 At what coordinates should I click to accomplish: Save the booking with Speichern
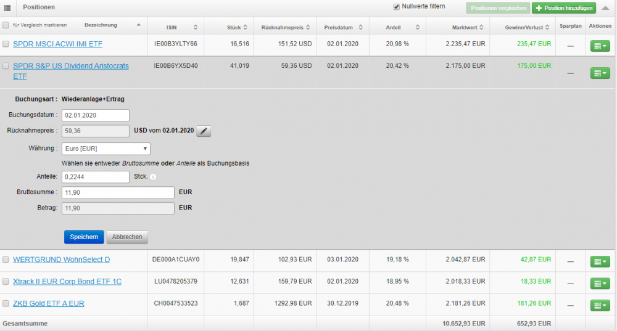(84, 237)
